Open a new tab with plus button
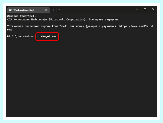Image resolution: width=163 pixels, height=123 pixels. point(54,10)
